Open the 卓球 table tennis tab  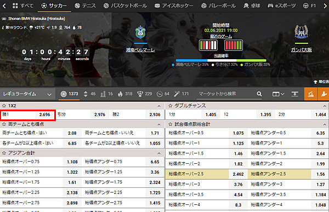tap(252, 5)
